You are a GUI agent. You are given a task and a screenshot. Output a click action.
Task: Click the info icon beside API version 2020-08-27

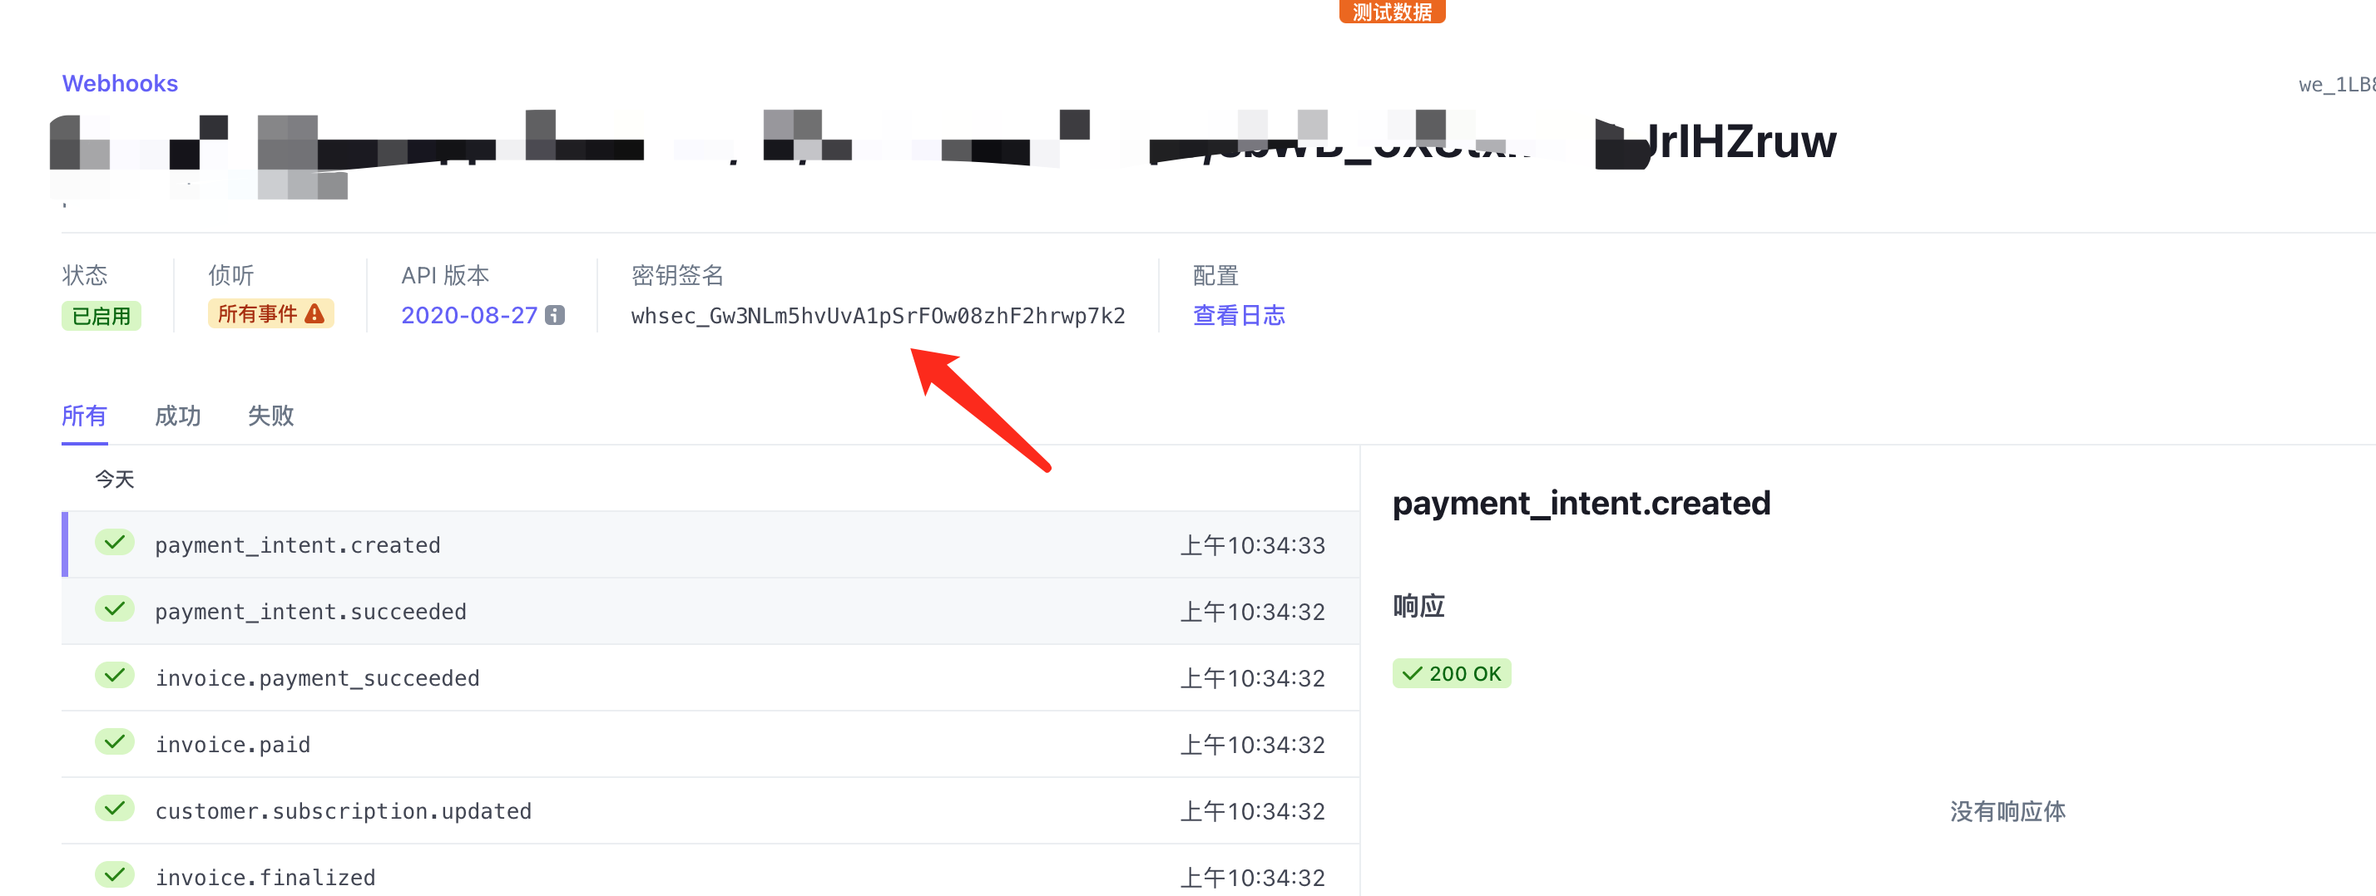pos(553,314)
